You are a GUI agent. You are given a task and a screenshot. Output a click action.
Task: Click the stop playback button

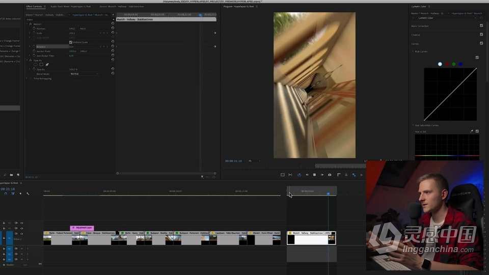[x=314, y=175]
